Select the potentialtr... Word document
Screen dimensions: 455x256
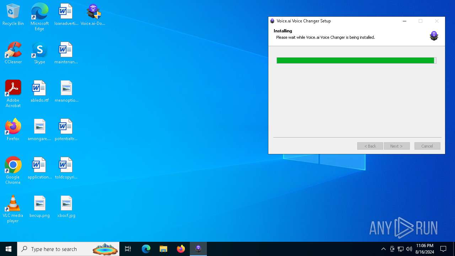(66, 130)
